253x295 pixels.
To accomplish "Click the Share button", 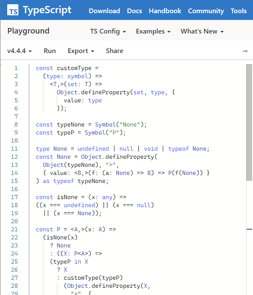I will (x=114, y=51).
